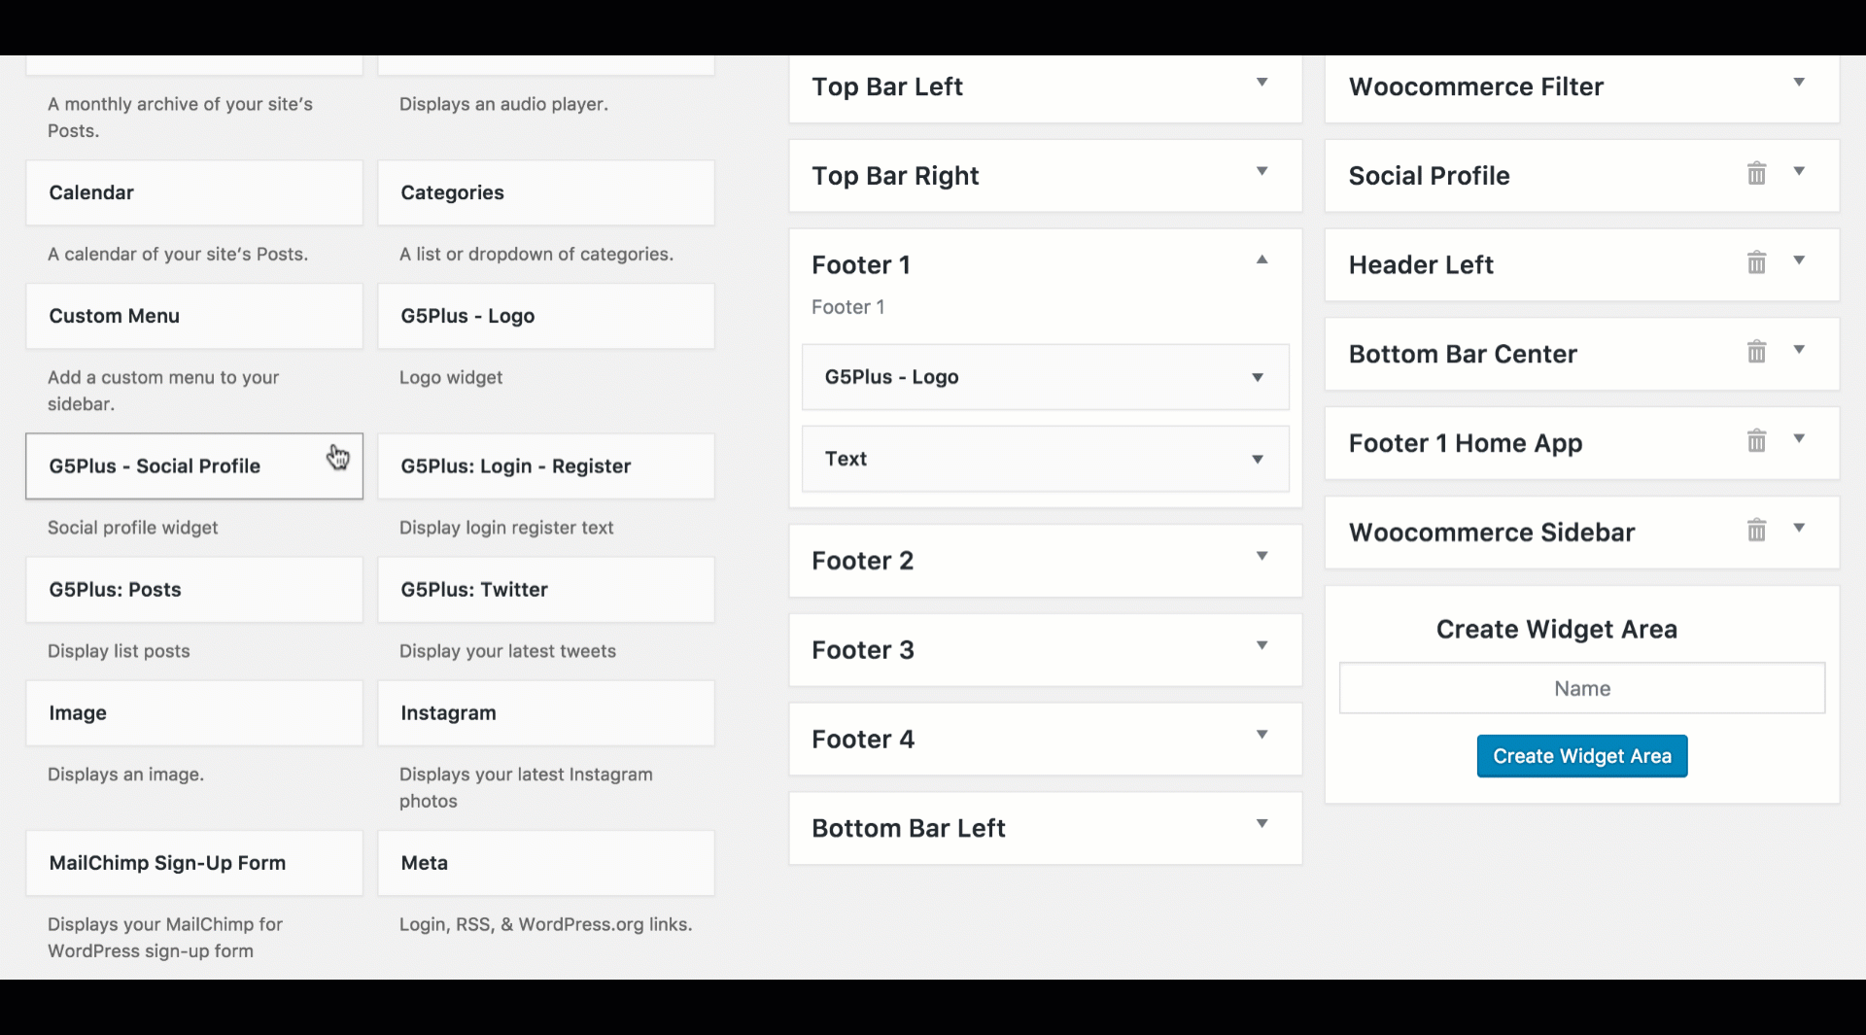
Task: Pick the Instagram available widget
Action: (x=546, y=713)
